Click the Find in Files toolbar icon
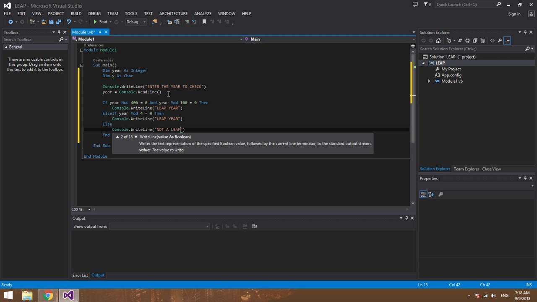 [x=154, y=22]
